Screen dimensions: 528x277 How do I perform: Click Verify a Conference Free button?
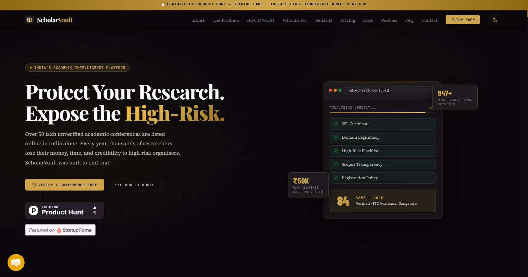pyautogui.click(x=64, y=185)
